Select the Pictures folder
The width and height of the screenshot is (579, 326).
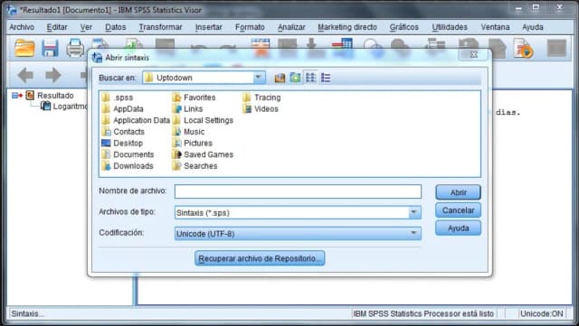[193, 144]
